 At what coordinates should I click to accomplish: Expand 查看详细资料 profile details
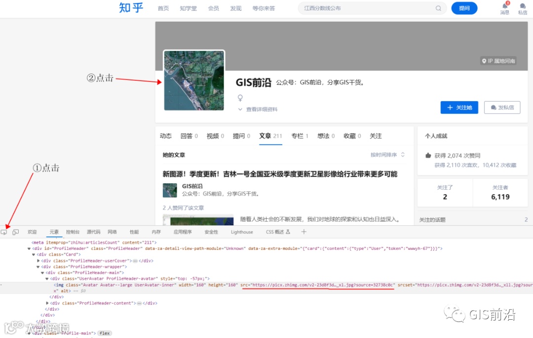pos(258,109)
